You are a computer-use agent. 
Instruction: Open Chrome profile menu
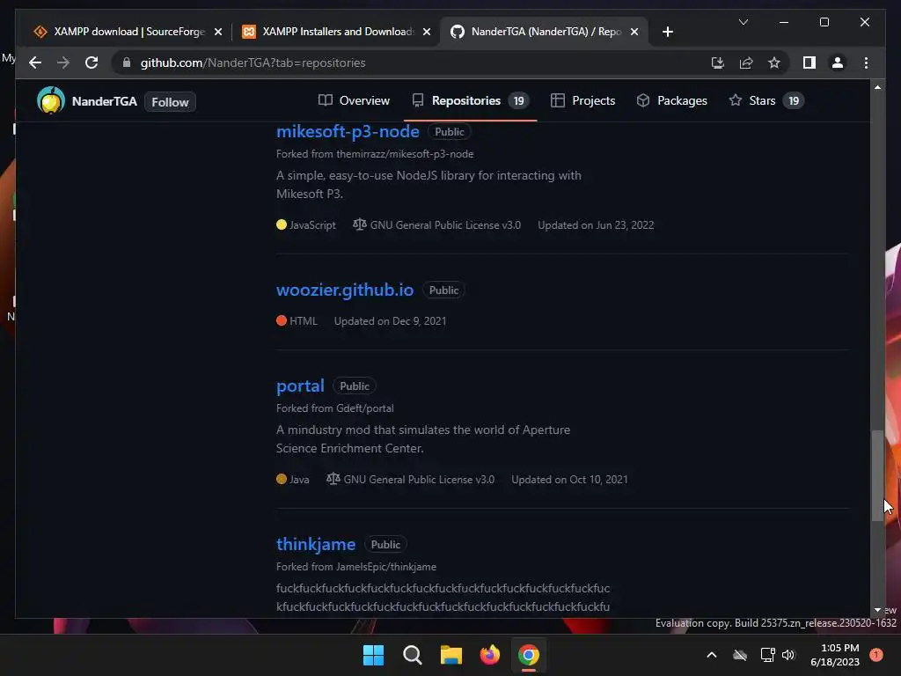pos(838,62)
